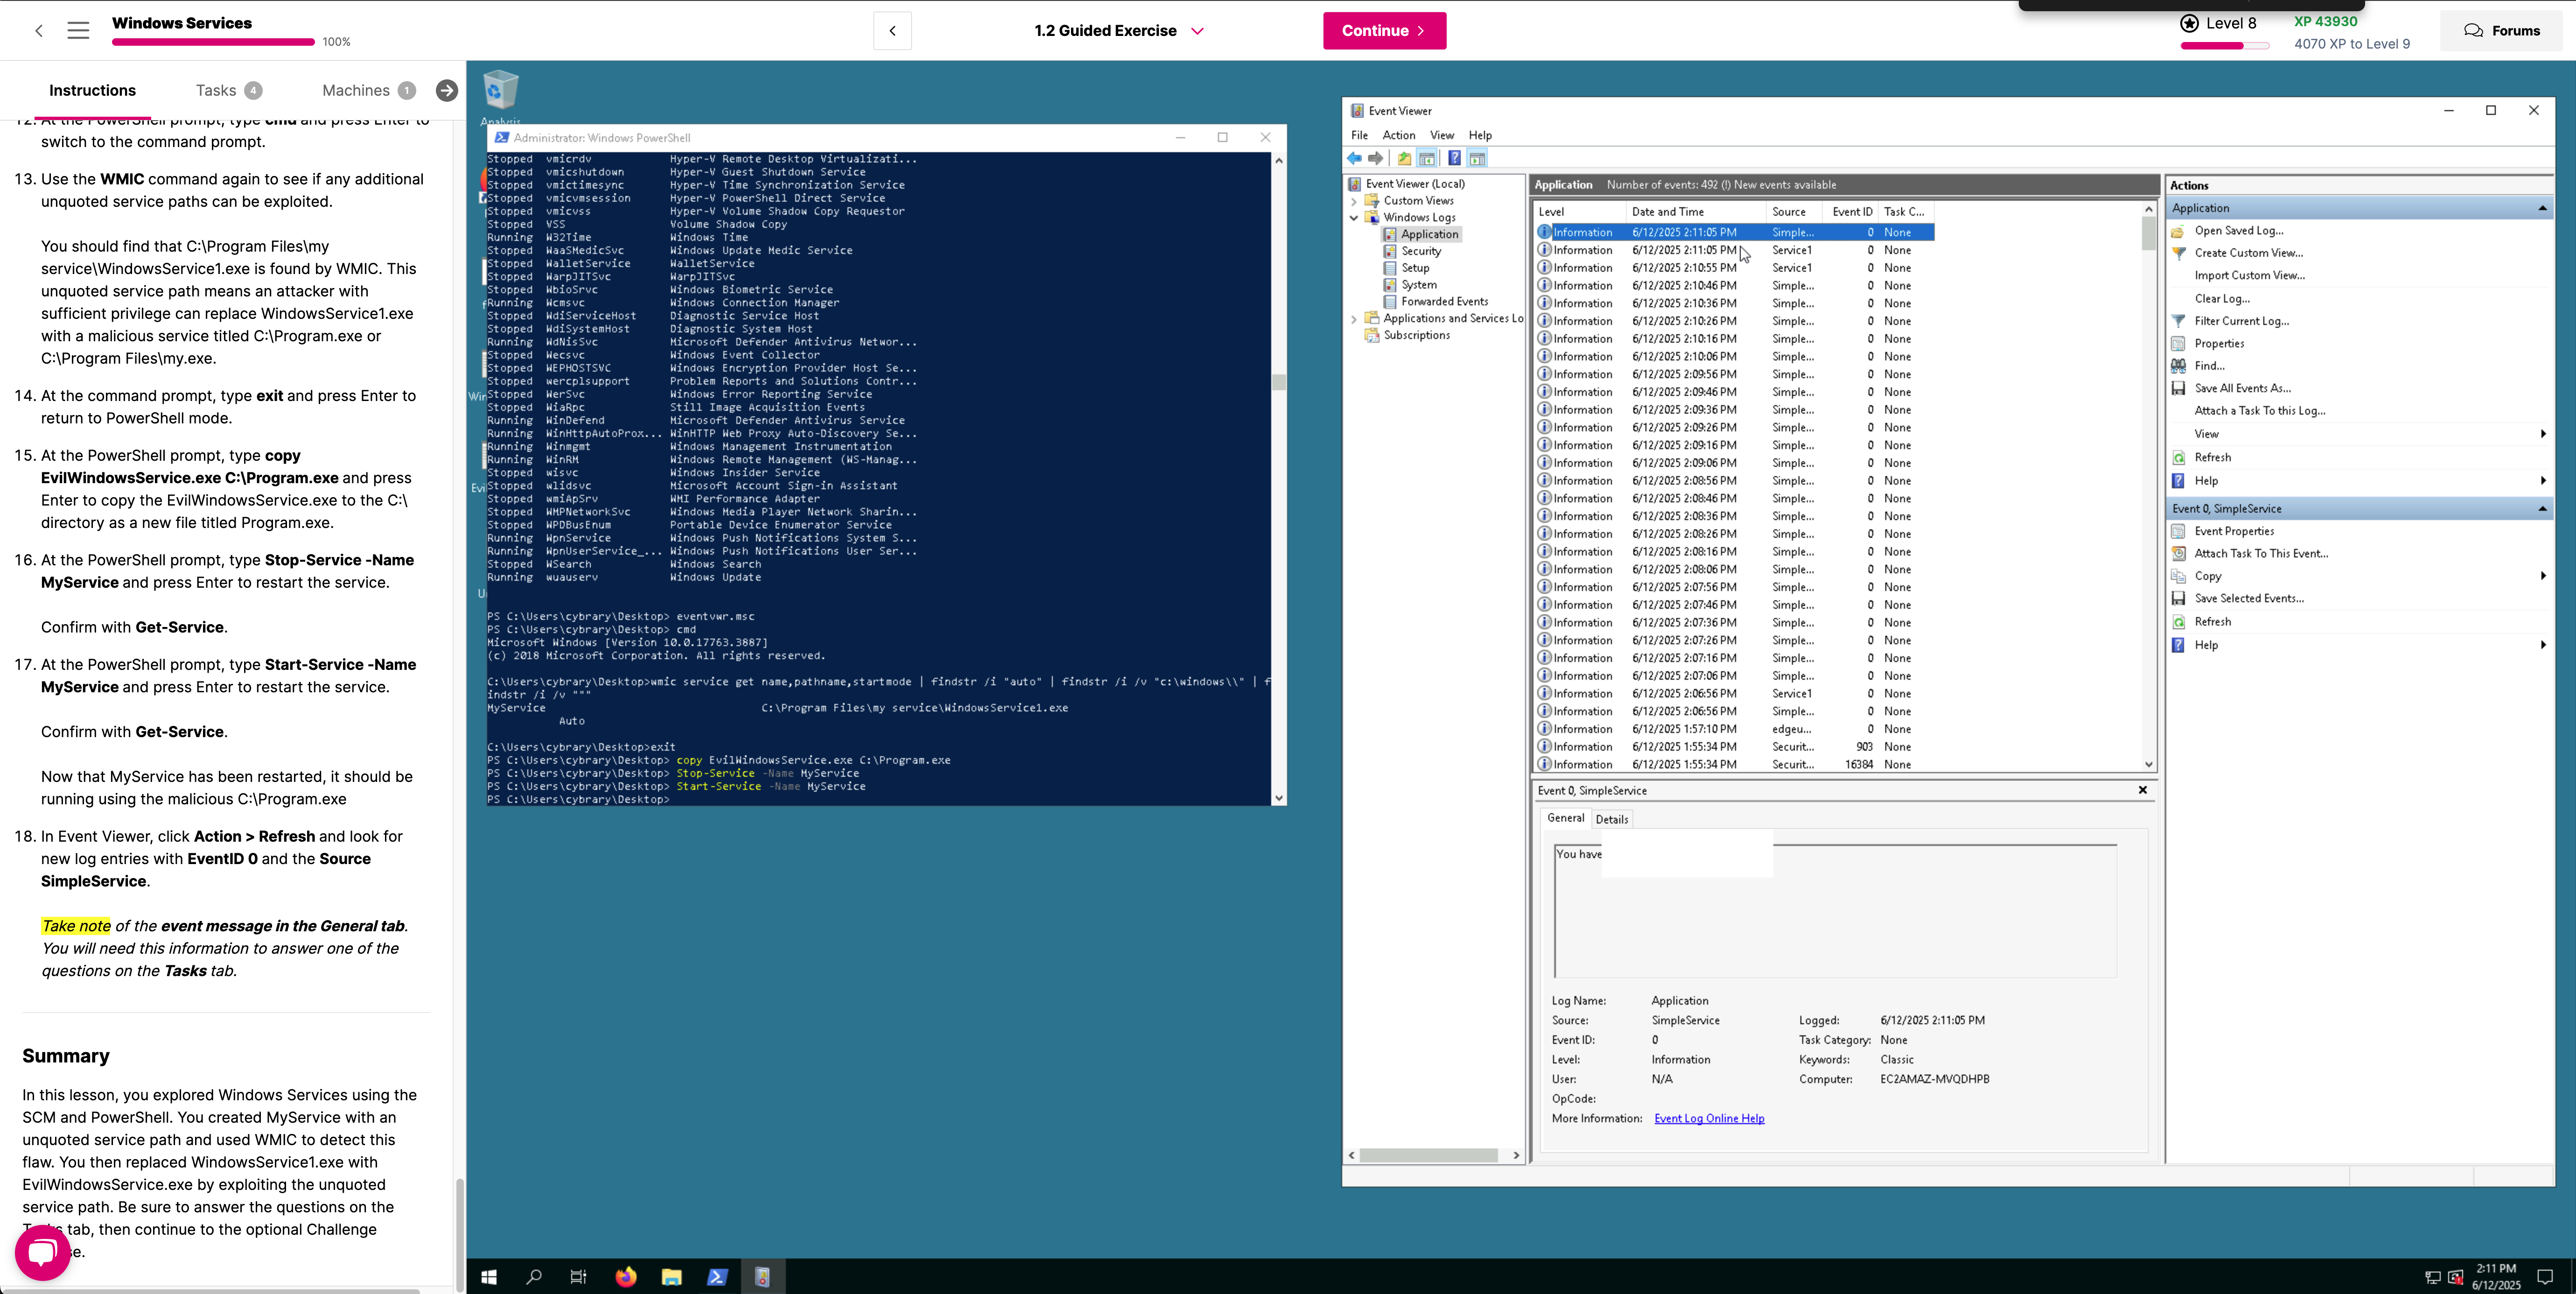Switch to the Tasks tab

click(x=216, y=90)
